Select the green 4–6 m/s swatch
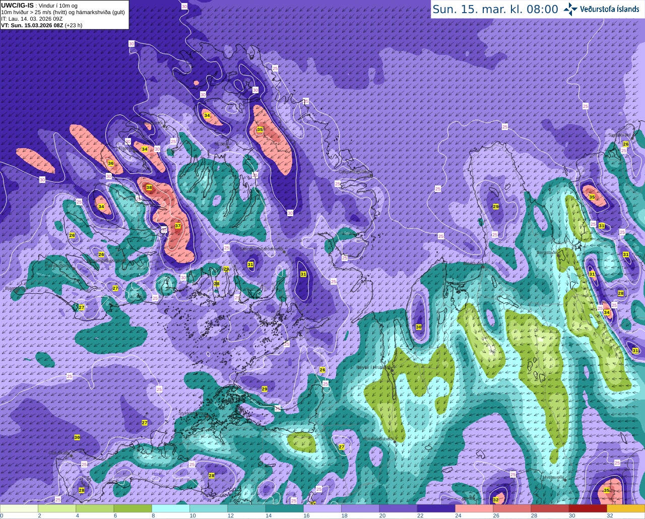The width and height of the screenshot is (645, 519). [95, 508]
